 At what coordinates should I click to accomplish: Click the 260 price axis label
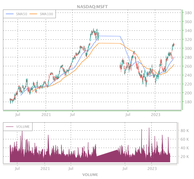tap(188, 66)
